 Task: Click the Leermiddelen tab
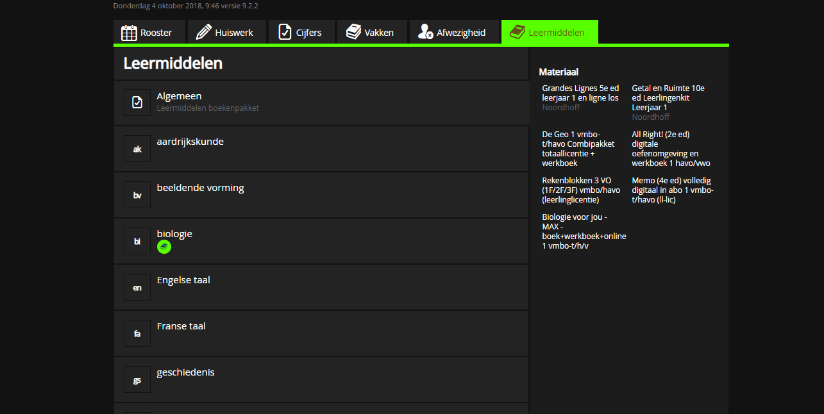550,32
